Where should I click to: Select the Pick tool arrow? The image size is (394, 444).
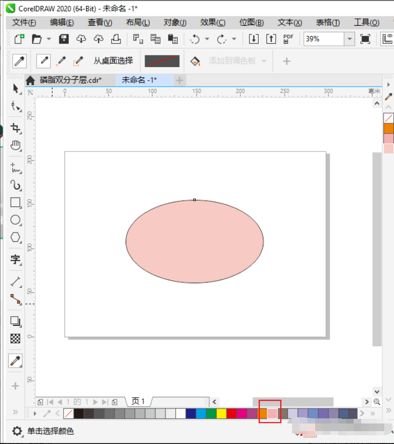[16, 89]
